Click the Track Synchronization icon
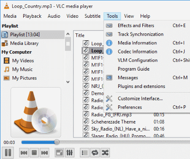 [x=109, y=34]
